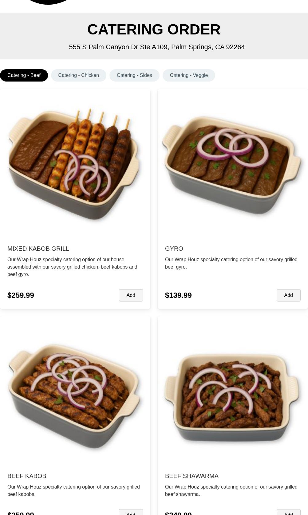Screen dimensions: 308x515
Task: Select the Catering - Beef tab
Action: point(24,75)
